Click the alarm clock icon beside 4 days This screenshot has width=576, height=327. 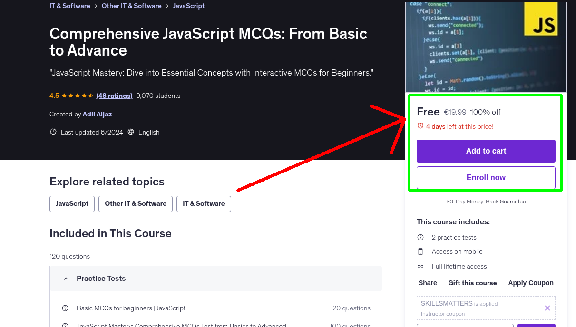pyautogui.click(x=420, y=126)
